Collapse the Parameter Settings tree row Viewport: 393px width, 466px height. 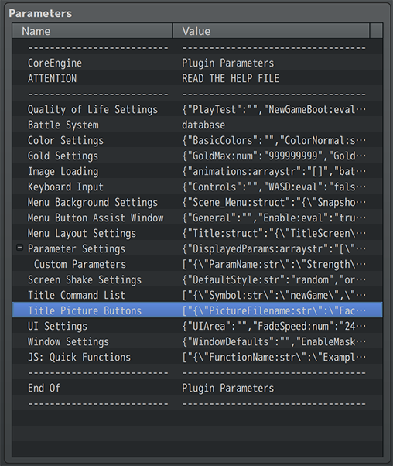(x=19, y=248)
